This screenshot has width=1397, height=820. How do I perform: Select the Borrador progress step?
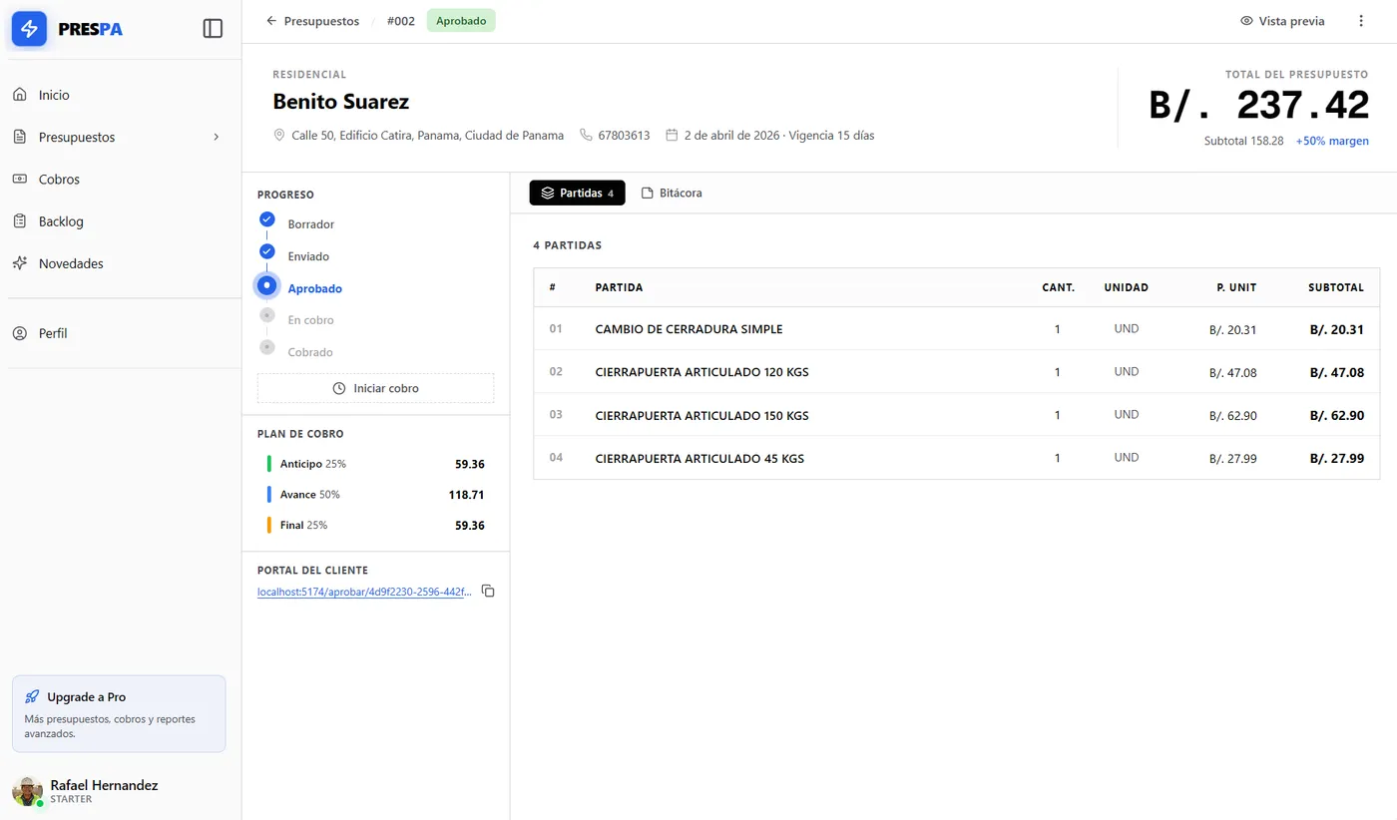pos(267,220)
